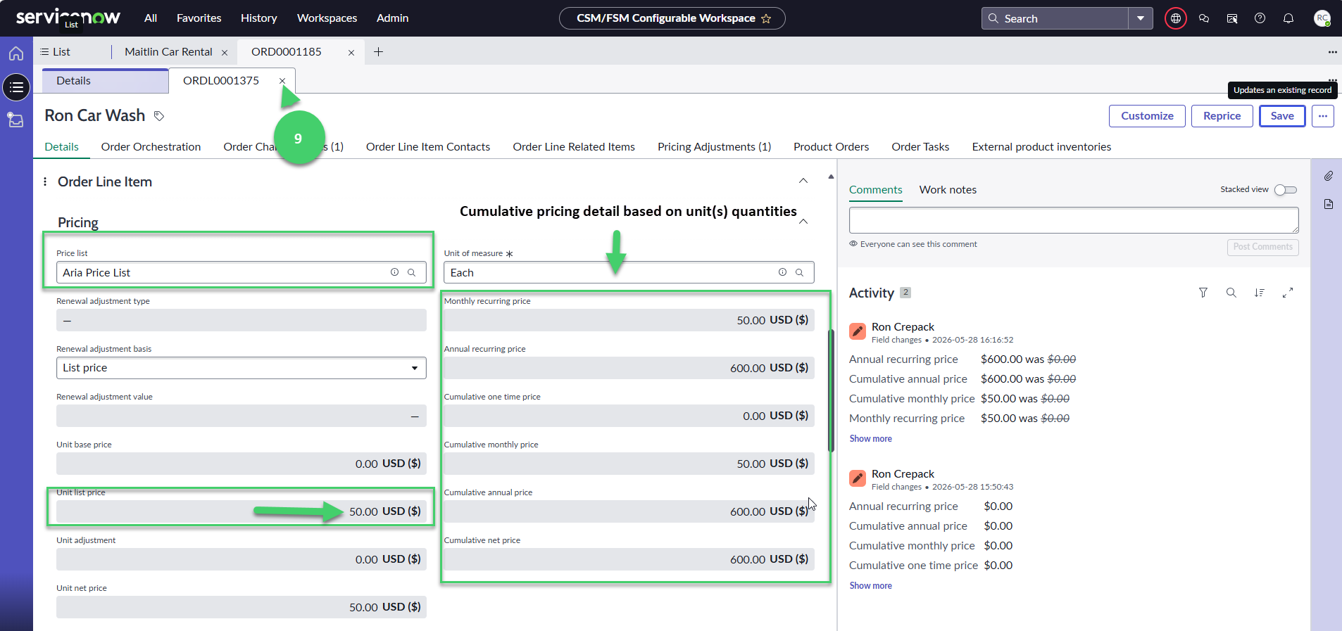This screenshot has width=1342, height=631.
Task: Sort the Activity stream entries
Action: pos(1259,293)
